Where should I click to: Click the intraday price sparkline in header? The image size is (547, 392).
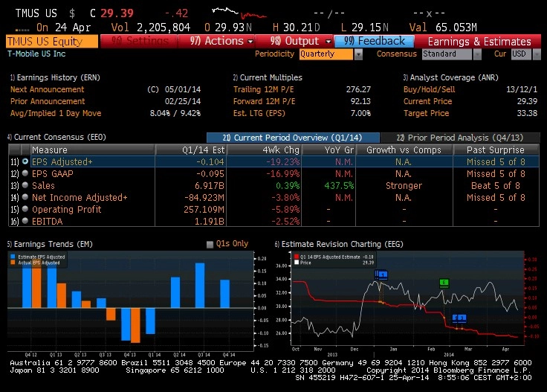click(x=239, y=13)
